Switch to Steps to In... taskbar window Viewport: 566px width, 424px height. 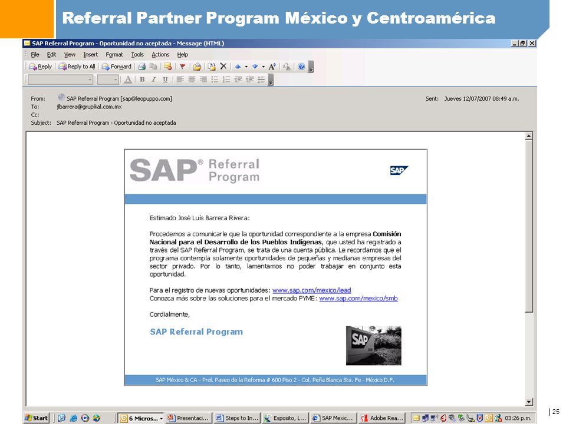pyautogui.click(x=237, y=418)
